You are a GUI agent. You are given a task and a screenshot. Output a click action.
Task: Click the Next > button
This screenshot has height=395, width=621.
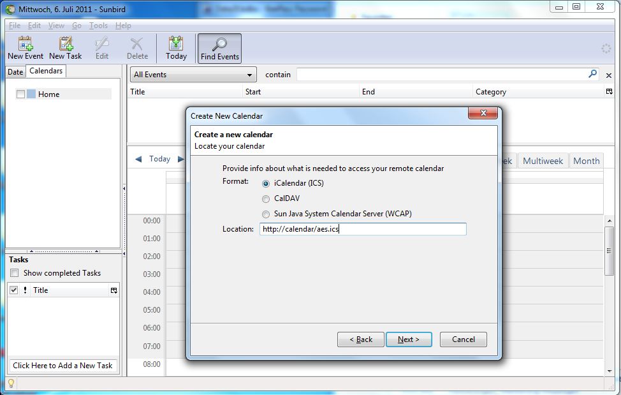[409, 339]
